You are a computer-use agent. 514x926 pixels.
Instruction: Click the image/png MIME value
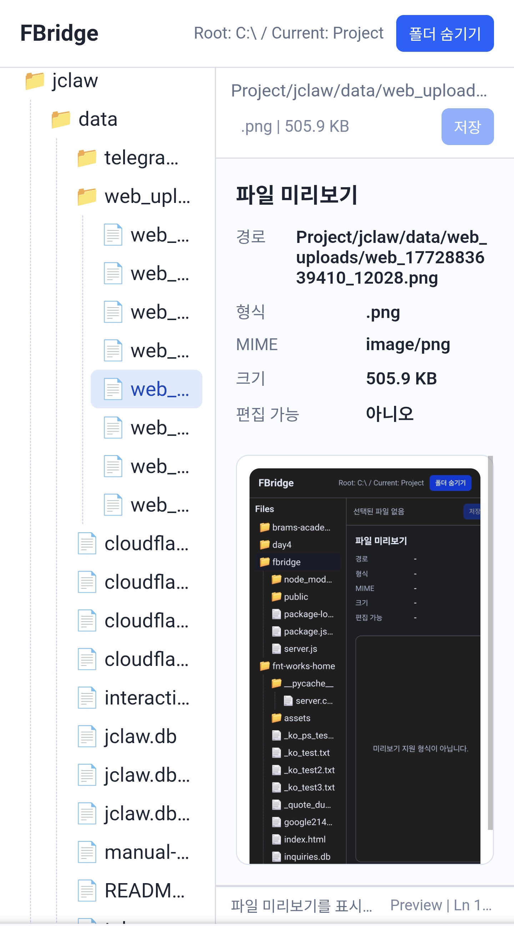coord(408,344)
